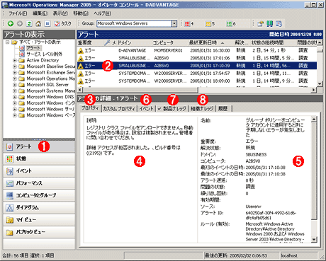Switch to the カスタム プロパティ tab
Viewport: 326px width, 261px height.
click(x=119, y=108)
